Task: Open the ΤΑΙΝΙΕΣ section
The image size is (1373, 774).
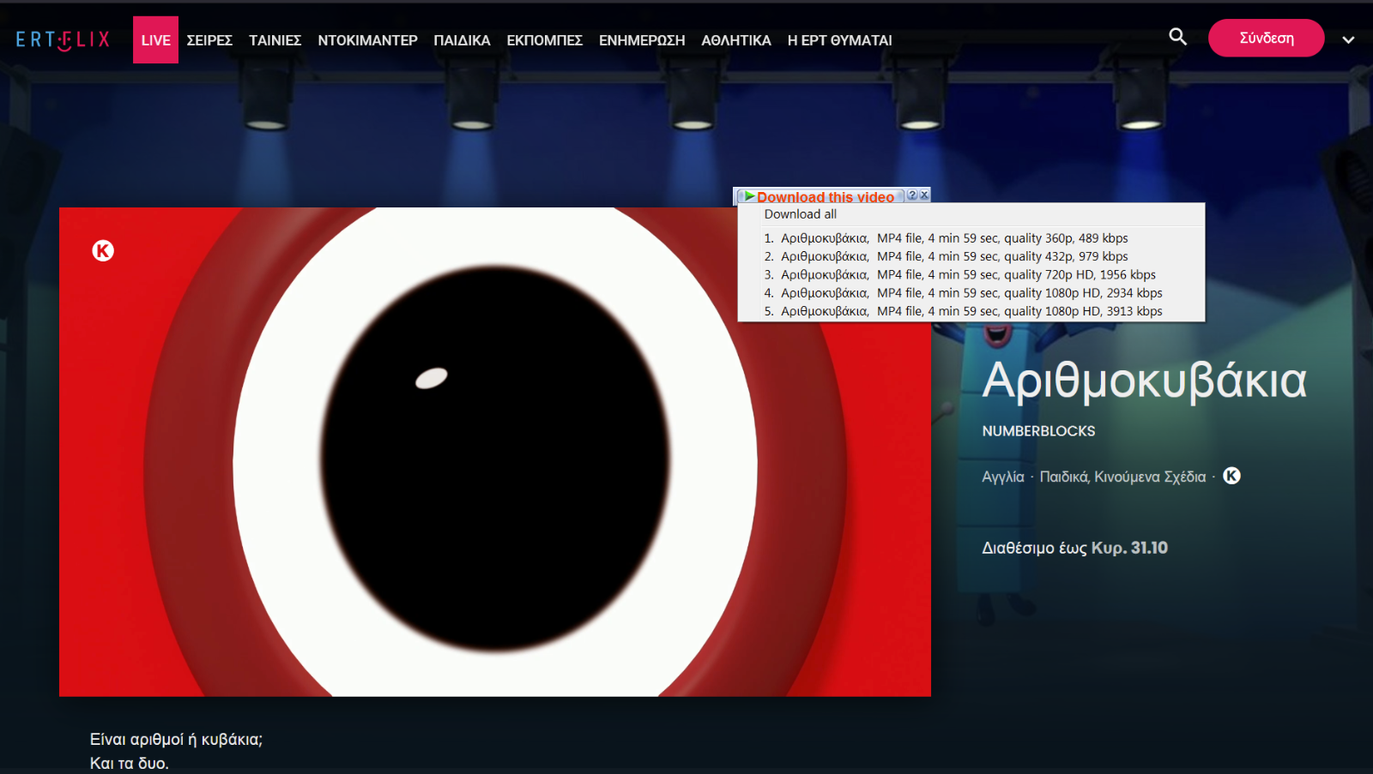Action: click(275, 40)
